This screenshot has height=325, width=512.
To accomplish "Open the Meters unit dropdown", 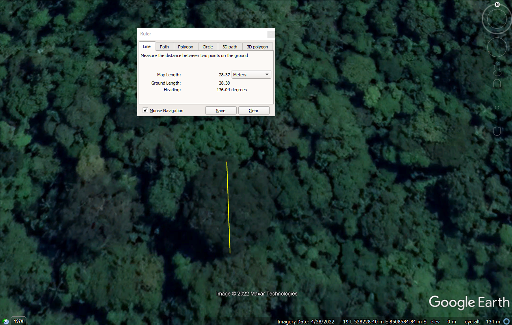I will 251,75.
